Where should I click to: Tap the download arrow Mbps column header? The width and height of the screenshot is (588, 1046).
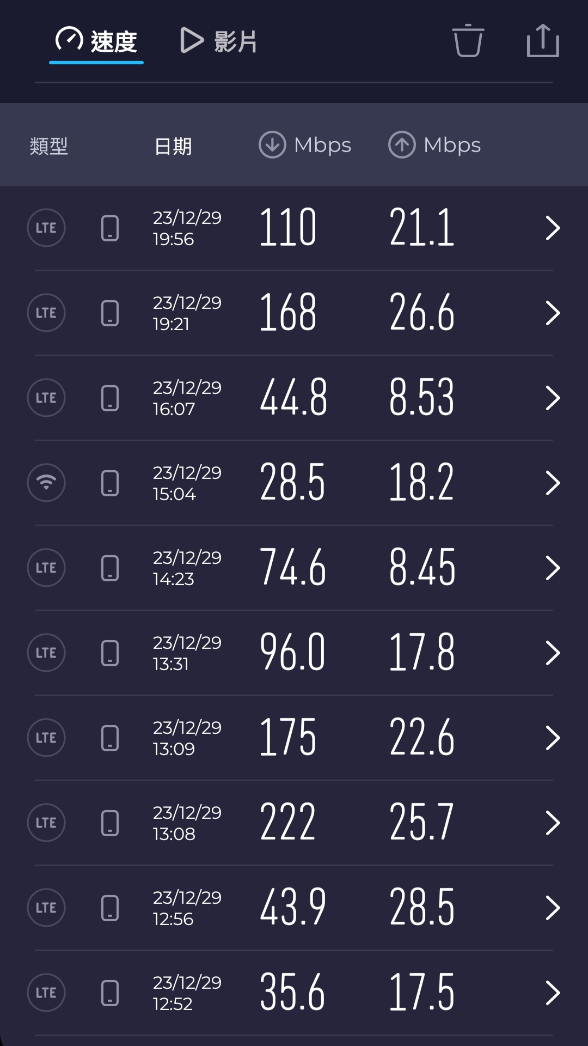305,145
